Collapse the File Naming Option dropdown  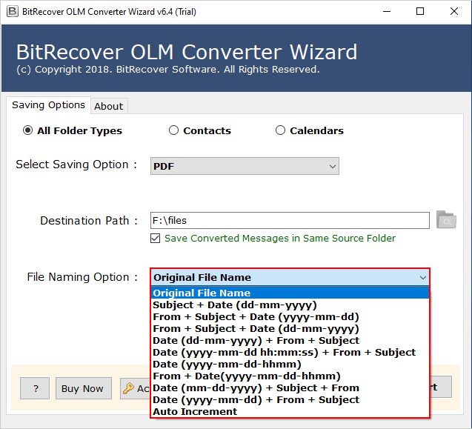pos(423,277)
